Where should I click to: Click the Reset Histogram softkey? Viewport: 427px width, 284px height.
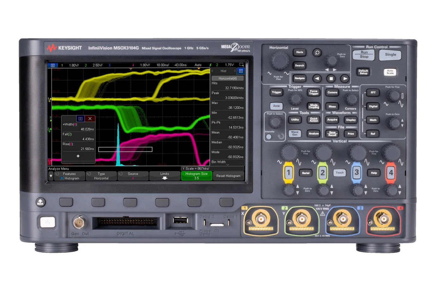click(x=228, y=176)
